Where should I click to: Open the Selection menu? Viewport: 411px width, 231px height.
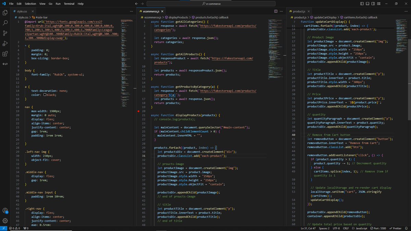pos(30,4)
